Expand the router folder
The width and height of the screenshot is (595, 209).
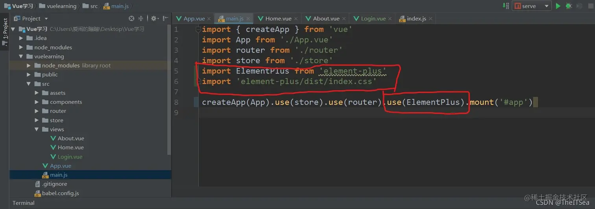37,111
